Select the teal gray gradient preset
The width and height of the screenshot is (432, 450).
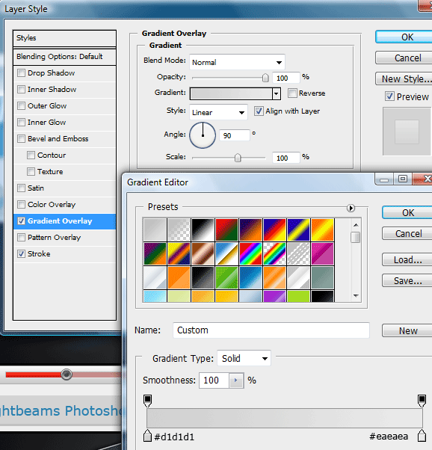tap(322, 277)
